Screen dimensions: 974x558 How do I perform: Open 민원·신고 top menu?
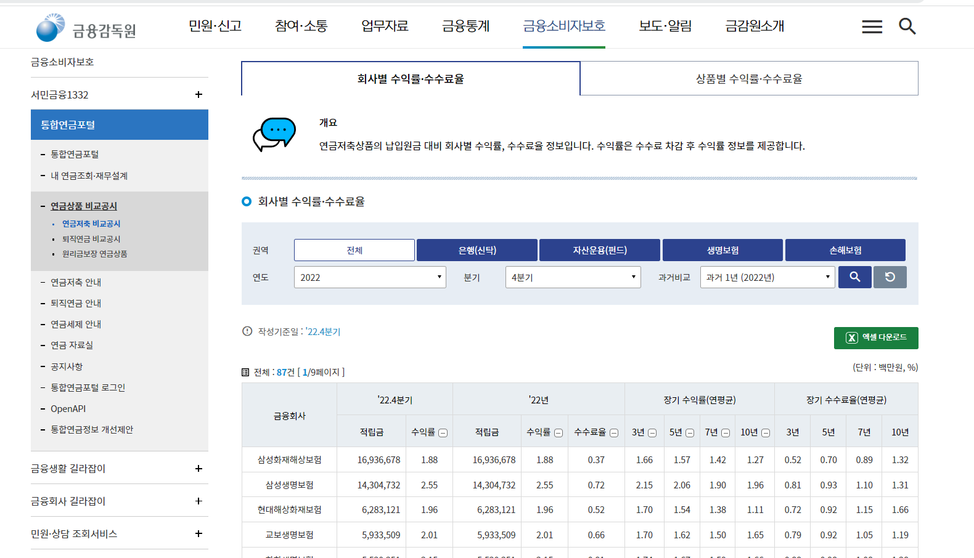click(x=215, y=26)
